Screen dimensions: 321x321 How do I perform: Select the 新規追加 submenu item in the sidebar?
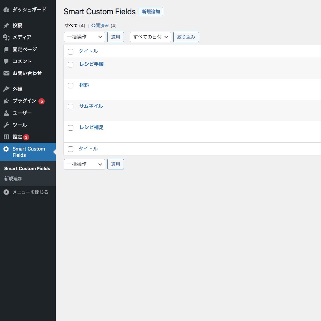tap(13, 178)
